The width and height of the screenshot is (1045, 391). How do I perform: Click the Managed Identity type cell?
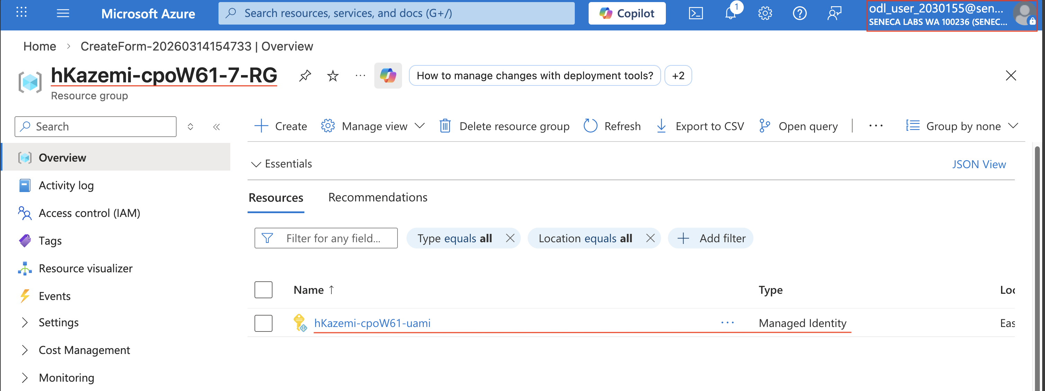click(802, 323)
